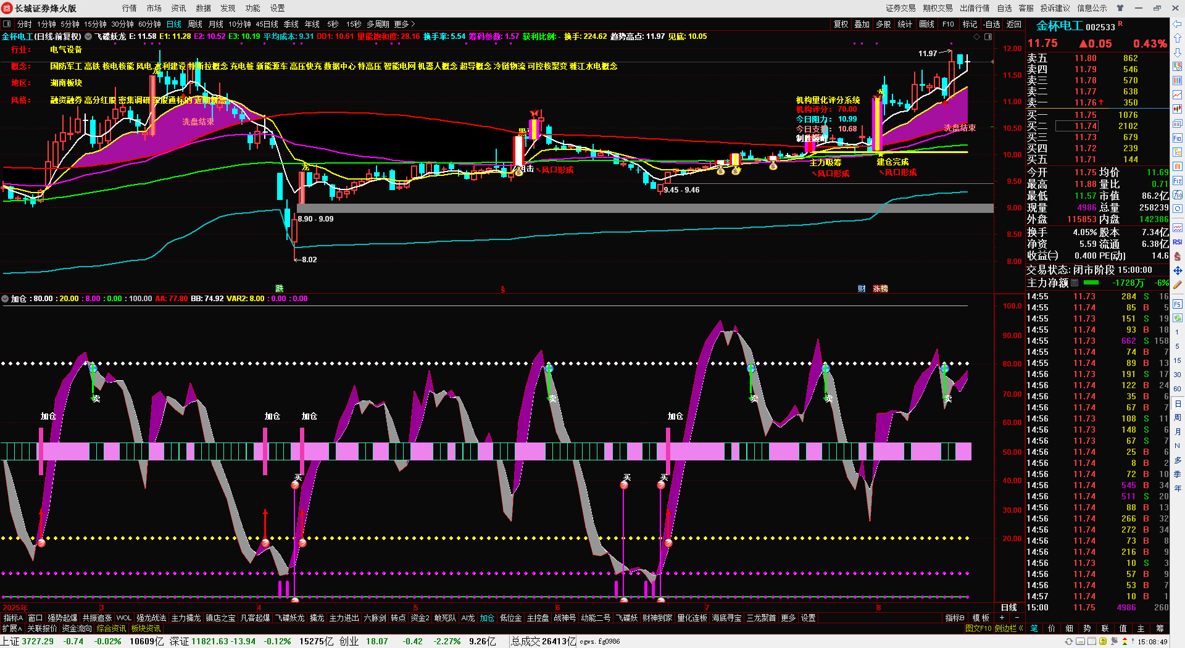
Task: Click the 图文F10 button
Action: tap(978, 628)
